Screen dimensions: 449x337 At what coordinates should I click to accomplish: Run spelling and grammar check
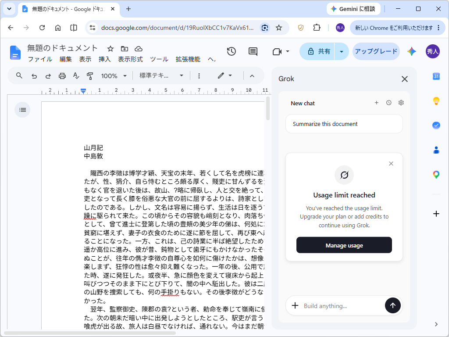click(x=76, y=76)
